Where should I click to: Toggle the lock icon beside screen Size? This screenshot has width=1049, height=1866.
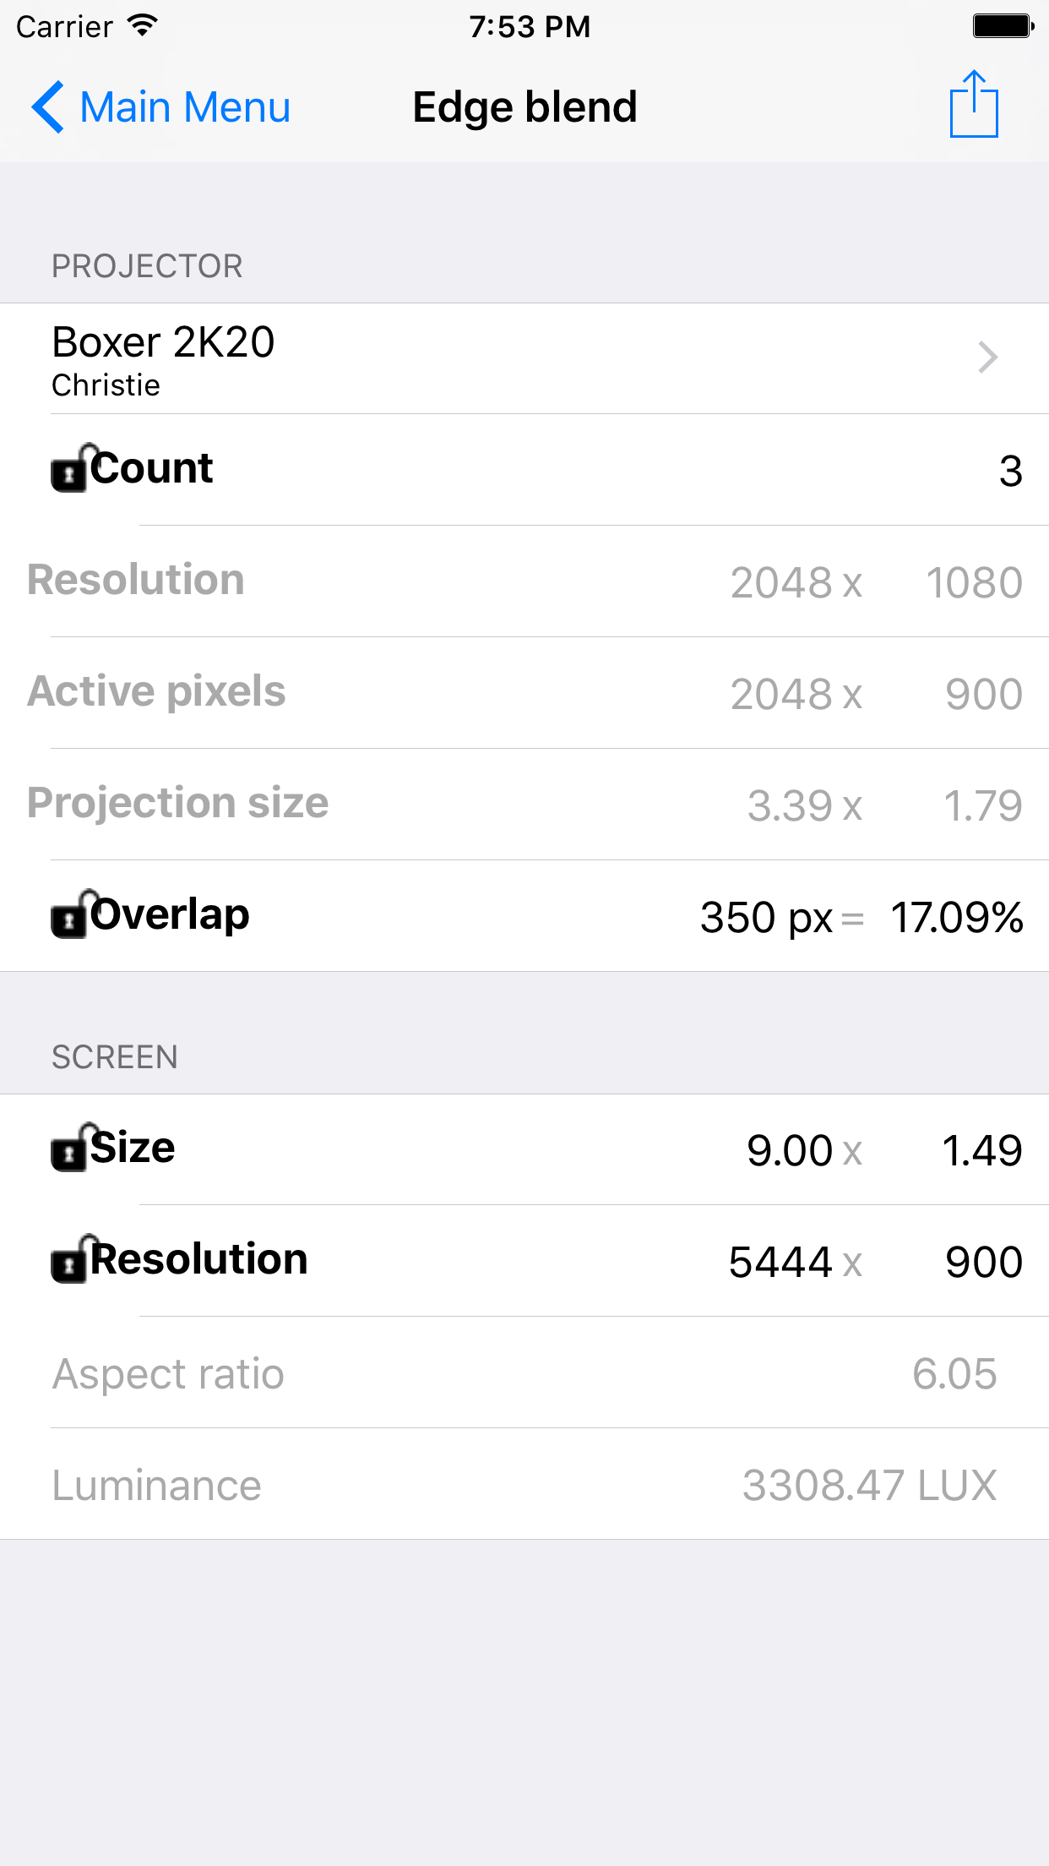[x=71, y=1149]
